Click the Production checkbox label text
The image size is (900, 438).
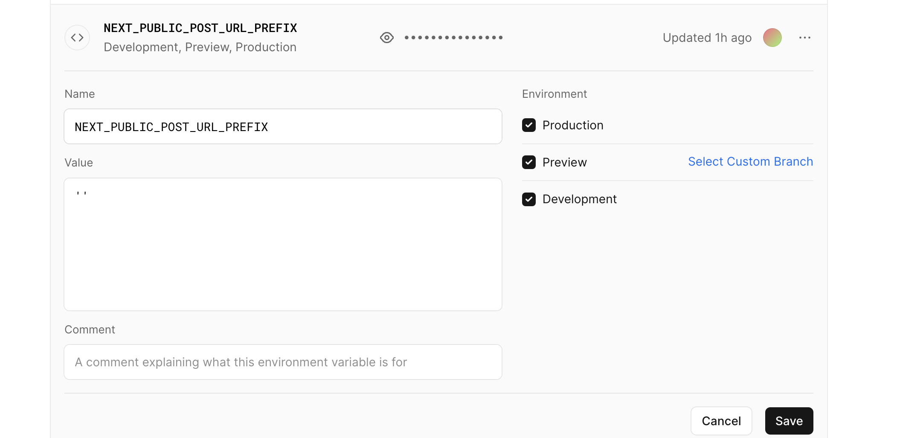tap(572, 125)
